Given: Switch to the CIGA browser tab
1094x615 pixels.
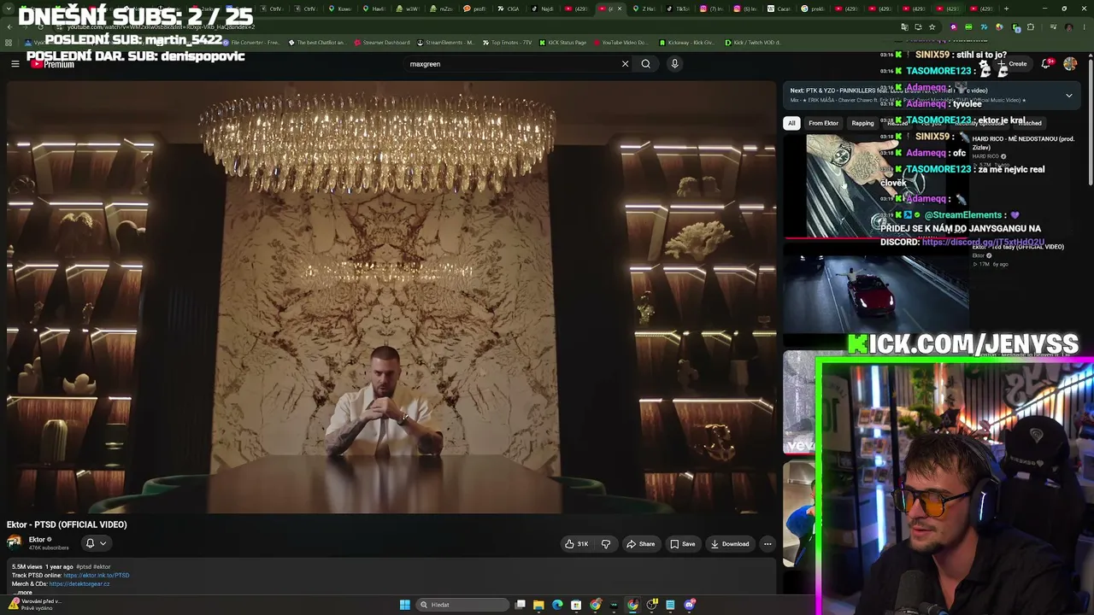Looking at the screenshot, I should pyautogui.click(x=509, y=9).
